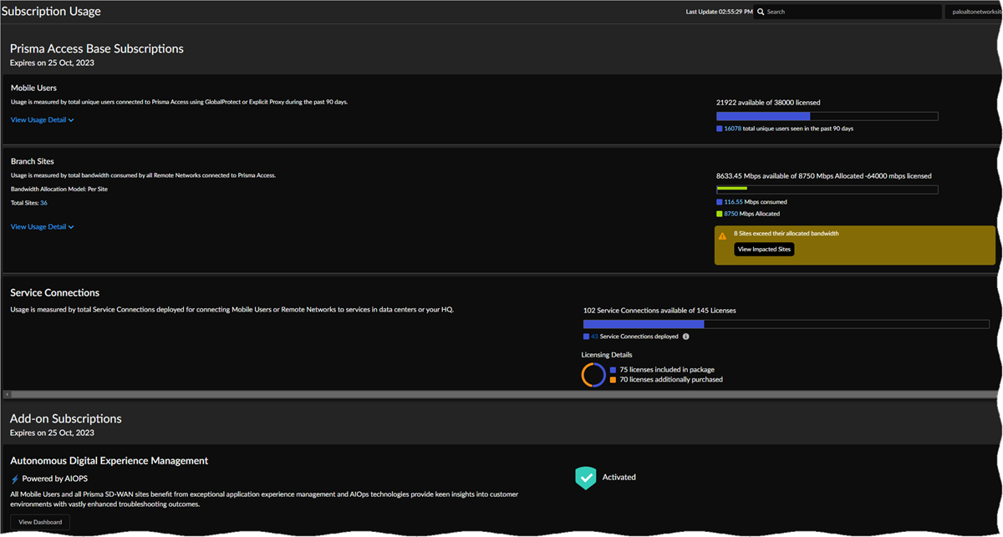Click the 8750 Mbps Allocated value link
The width and height of the screenshot is (1003, 537).
(x=731, y=214)
